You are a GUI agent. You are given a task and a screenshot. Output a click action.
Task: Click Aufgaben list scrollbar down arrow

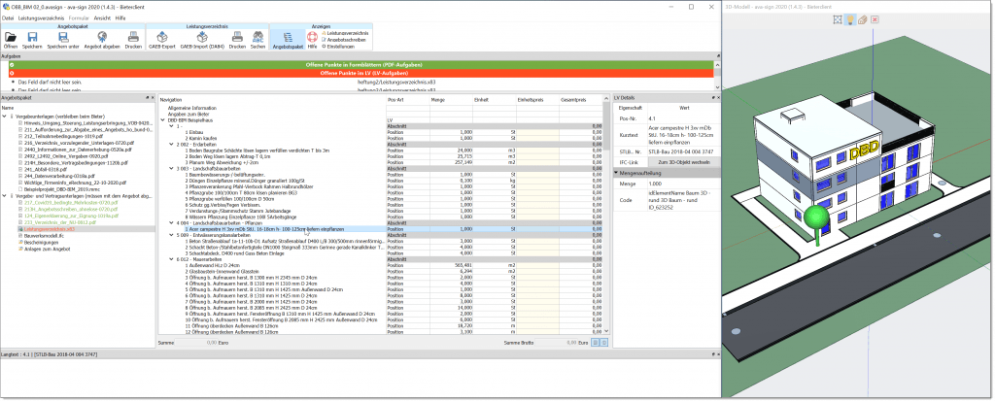tap(718, 87)
